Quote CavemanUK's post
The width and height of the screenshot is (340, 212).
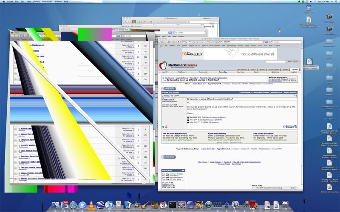pyautogui.click(x=288, y=127)
